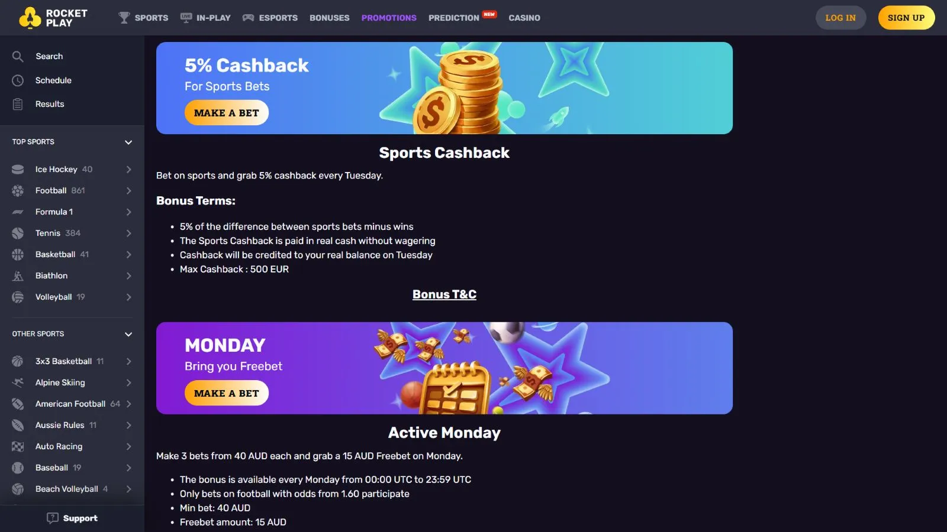Collapse the Top Sports section

tap(128, 142)
